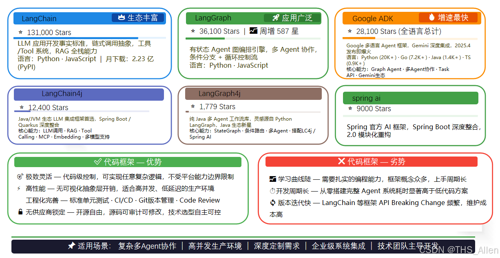Image resolution: width=500 pixels, height=258 pixels.
Task: Click 高并发生产环境 in the bottom scenario bar
Action: point(215,246)
